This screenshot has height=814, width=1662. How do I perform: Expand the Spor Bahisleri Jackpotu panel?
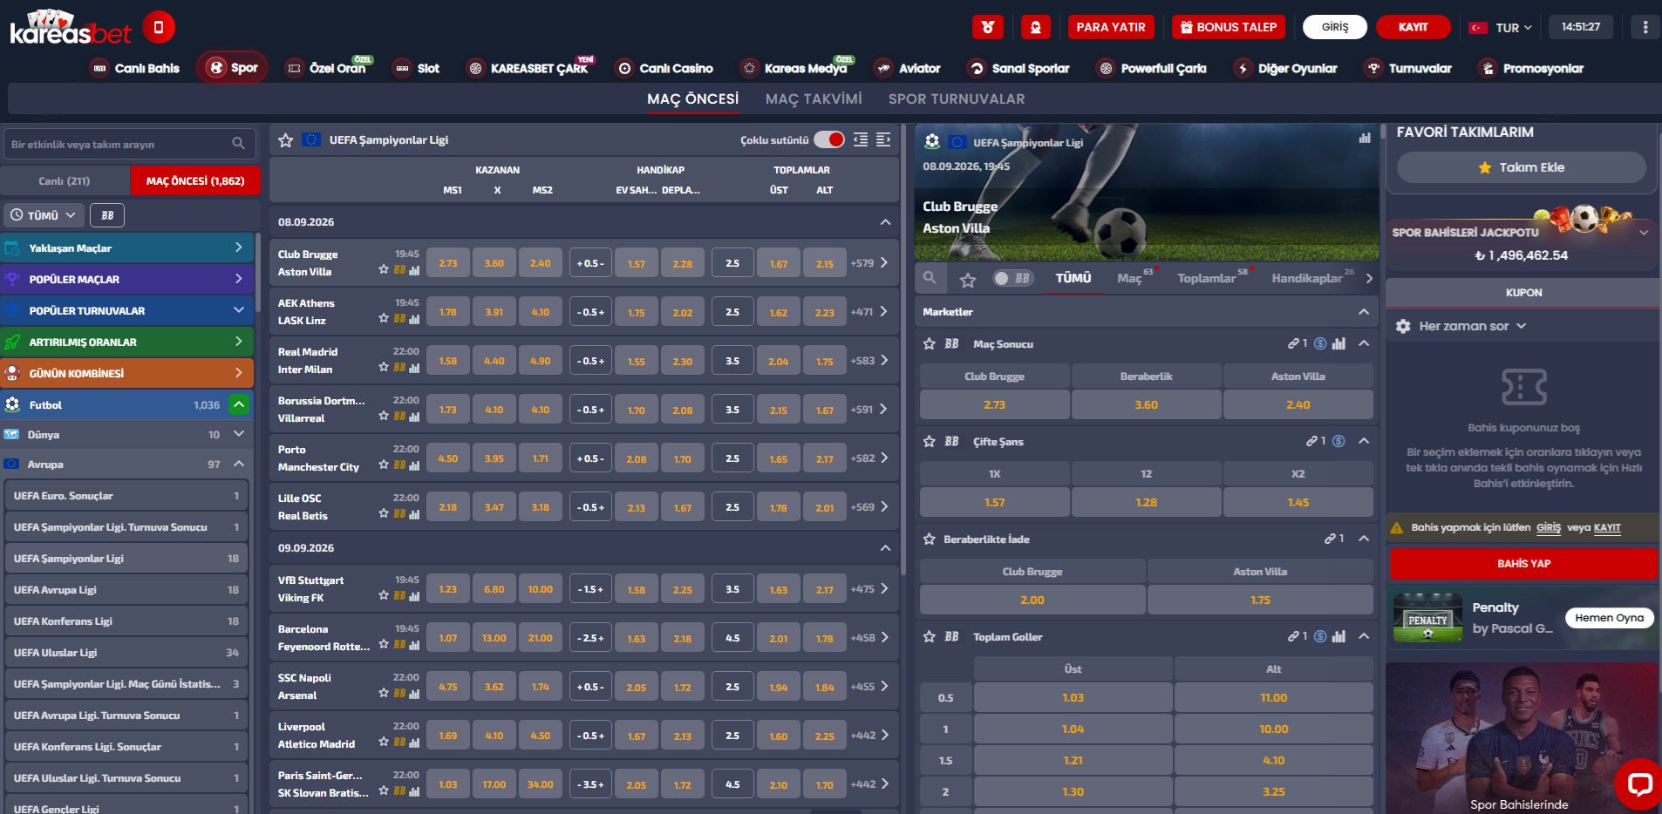(1644, 233)
